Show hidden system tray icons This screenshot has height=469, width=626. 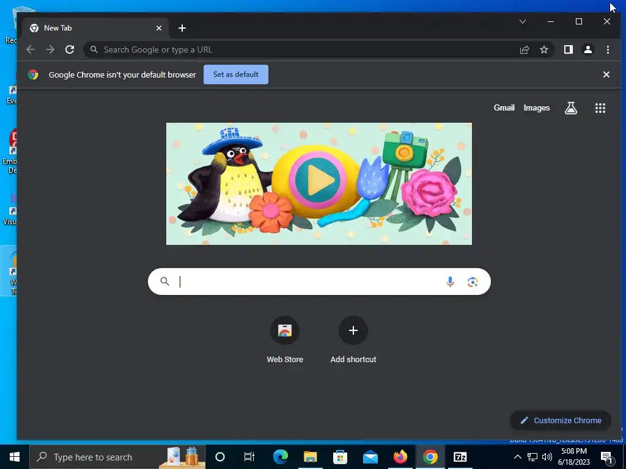(517, 457)
